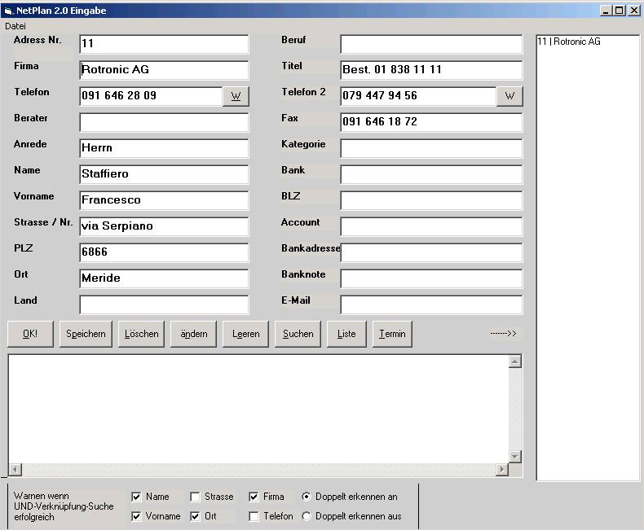The height and width of the screenshot is (530, 644).
Task: Click the Leeren button
Action: pos(245,334)
